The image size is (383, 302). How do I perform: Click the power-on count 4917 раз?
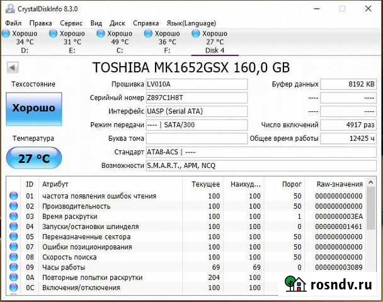pos(348,125)
